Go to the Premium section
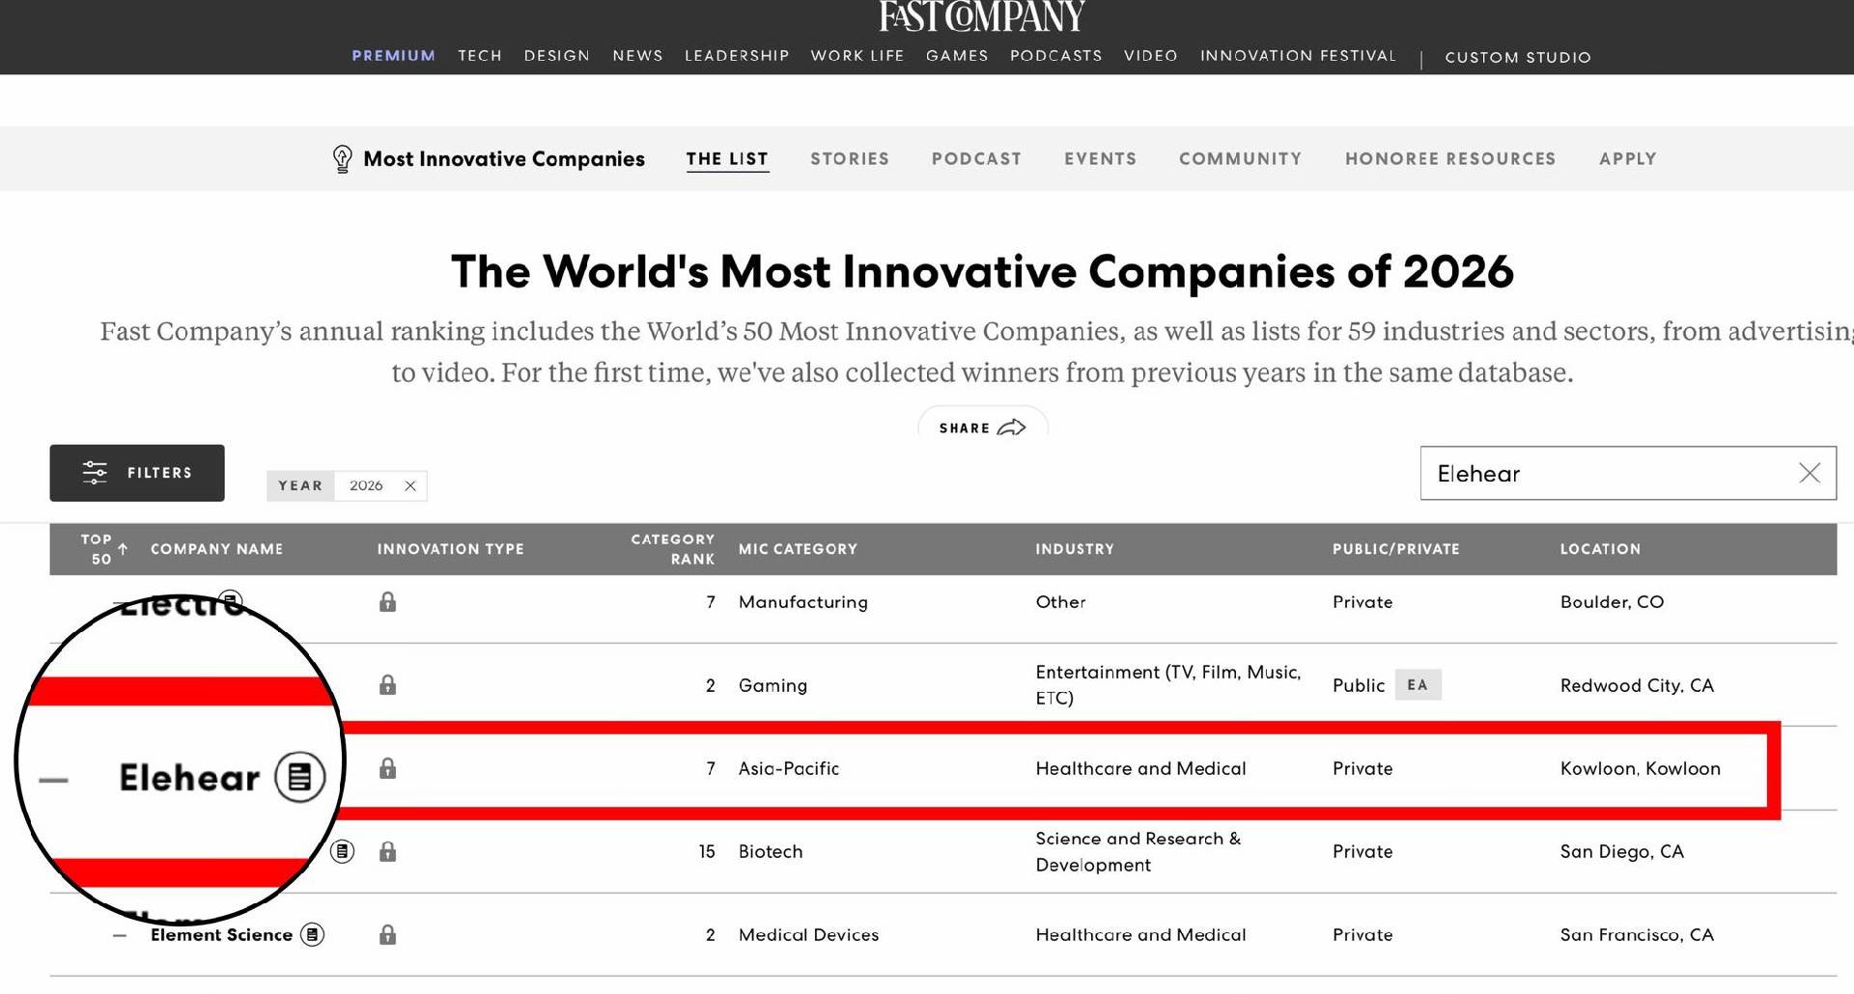The image size is (1854, 994). tap(393, 56)
